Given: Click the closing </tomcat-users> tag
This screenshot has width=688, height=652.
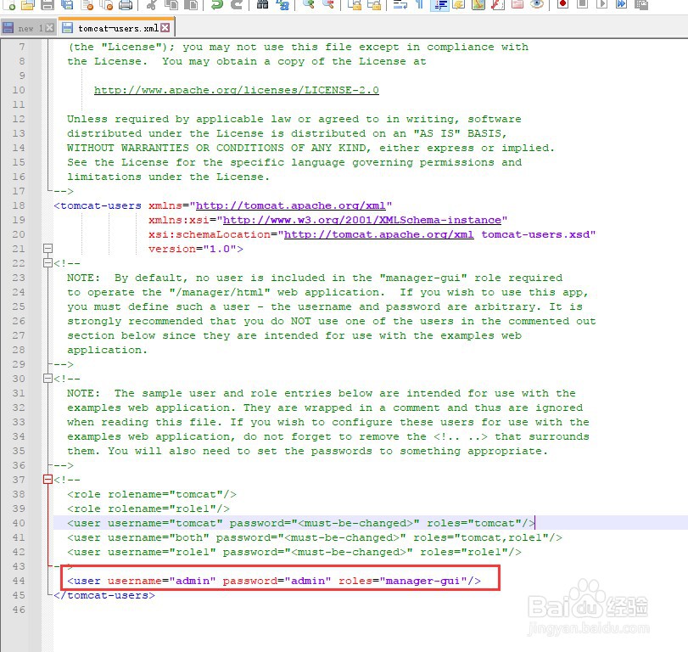Looking at the screenshot, I should (104, 595).
